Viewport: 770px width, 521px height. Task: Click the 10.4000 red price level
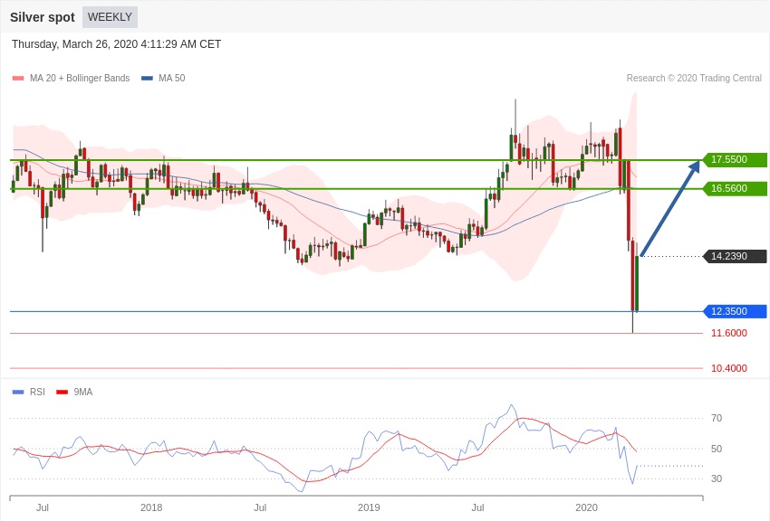(728, 368)
